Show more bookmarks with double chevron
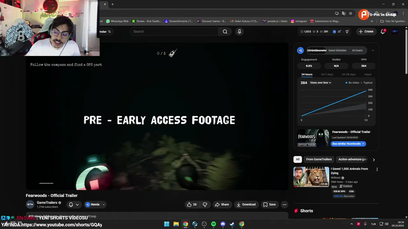The width and height of the screenshot is (408, 229). [372, 21]
